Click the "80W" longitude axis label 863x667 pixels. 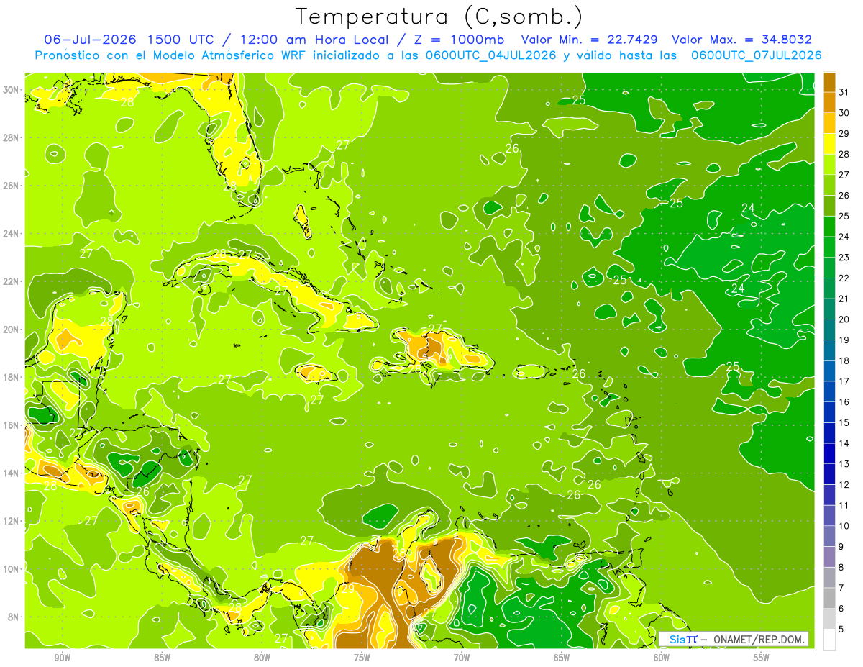click(x=262, y=658)
